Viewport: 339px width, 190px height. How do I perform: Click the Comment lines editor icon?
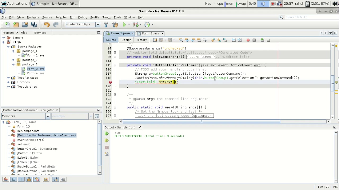point(262,40)
